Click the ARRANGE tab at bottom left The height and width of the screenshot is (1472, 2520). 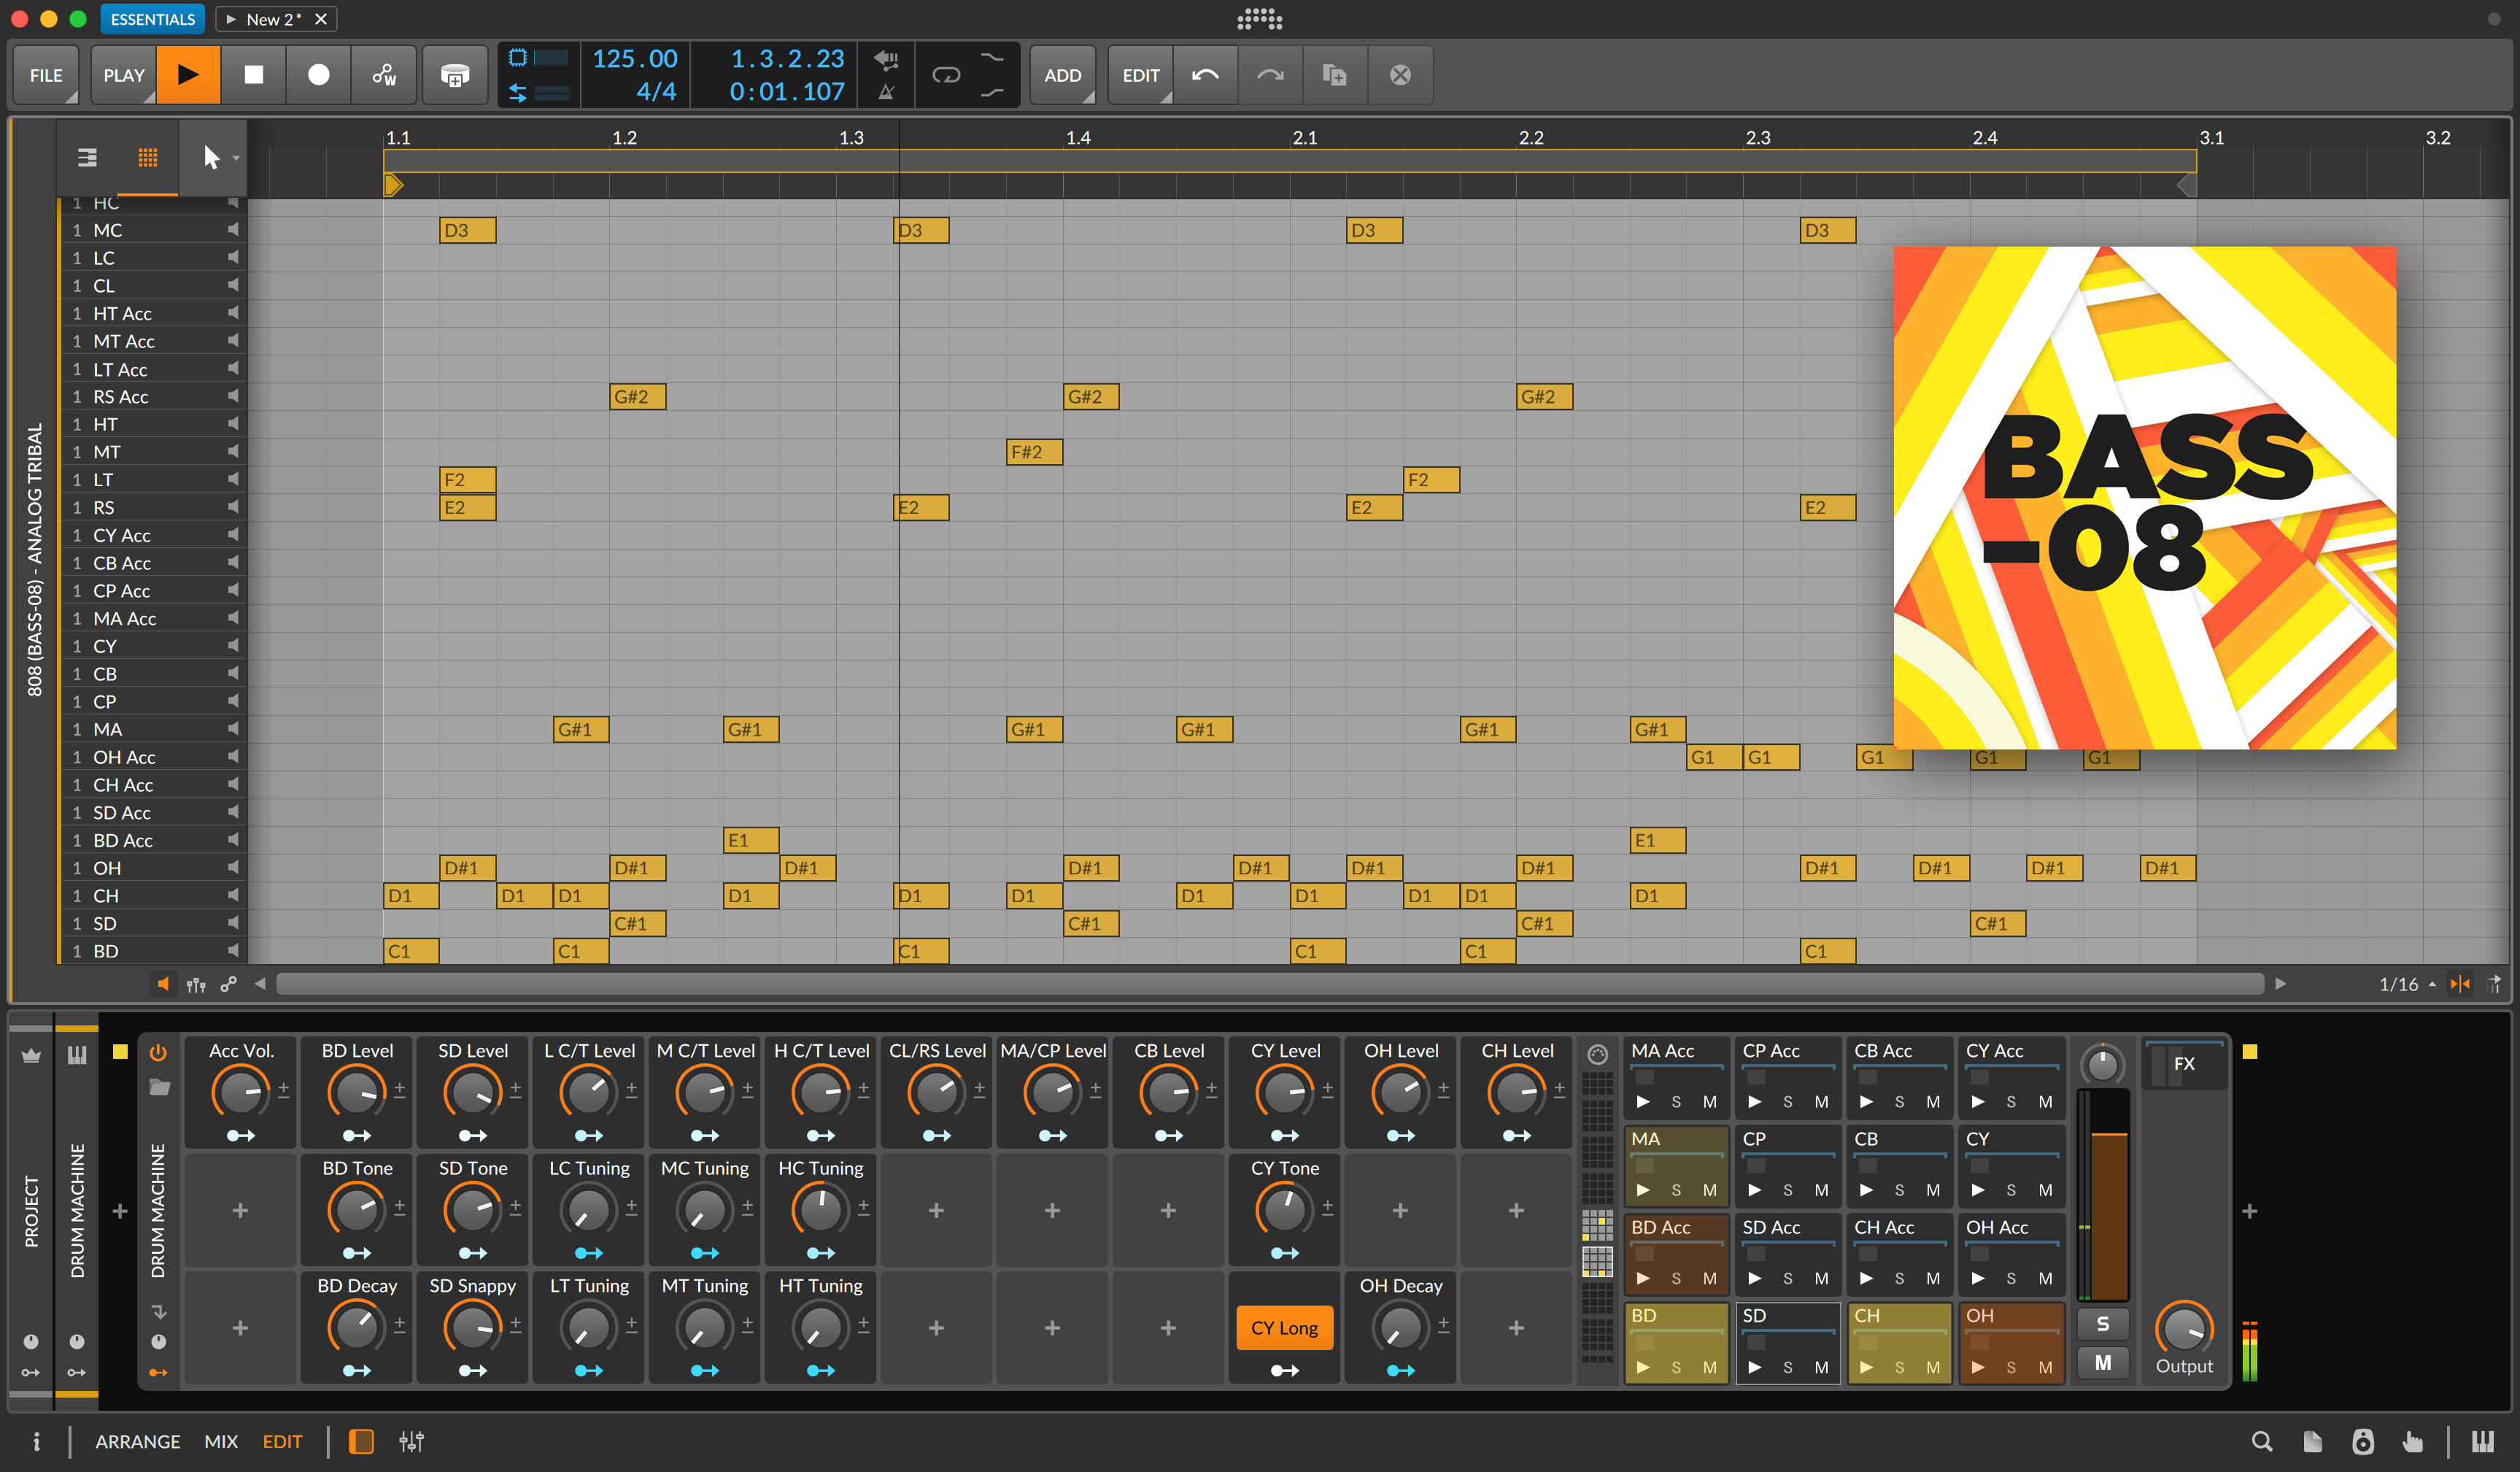click(x=136, y=1441)
